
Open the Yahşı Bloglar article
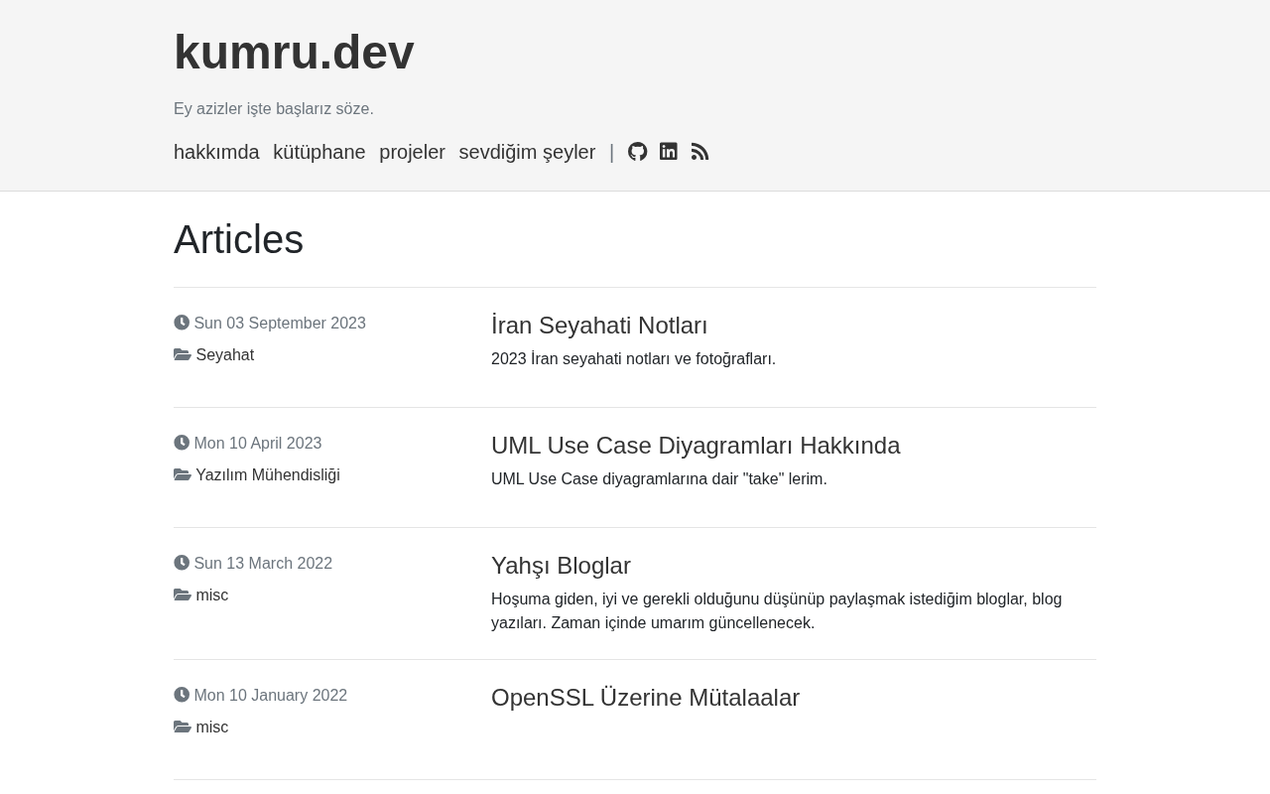click(x=561, y=566)
